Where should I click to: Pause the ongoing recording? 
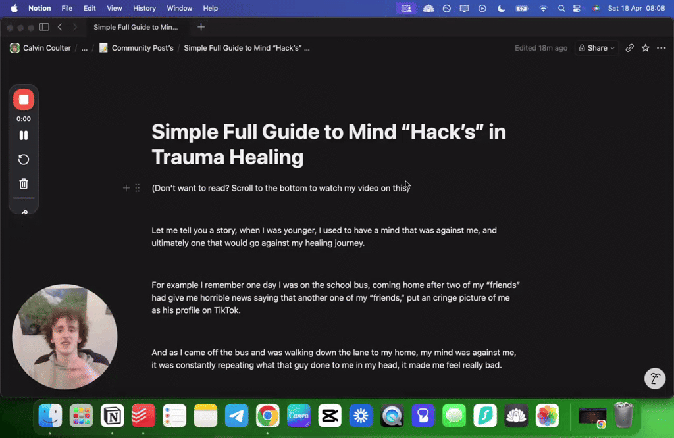click(x=24, y=135)
